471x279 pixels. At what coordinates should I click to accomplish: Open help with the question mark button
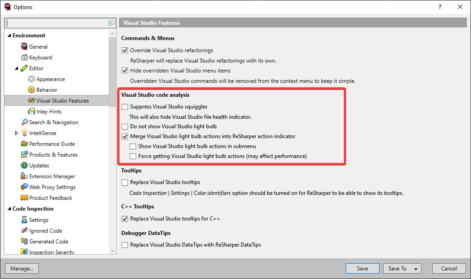pyautogui.click(x=440, y=7)
